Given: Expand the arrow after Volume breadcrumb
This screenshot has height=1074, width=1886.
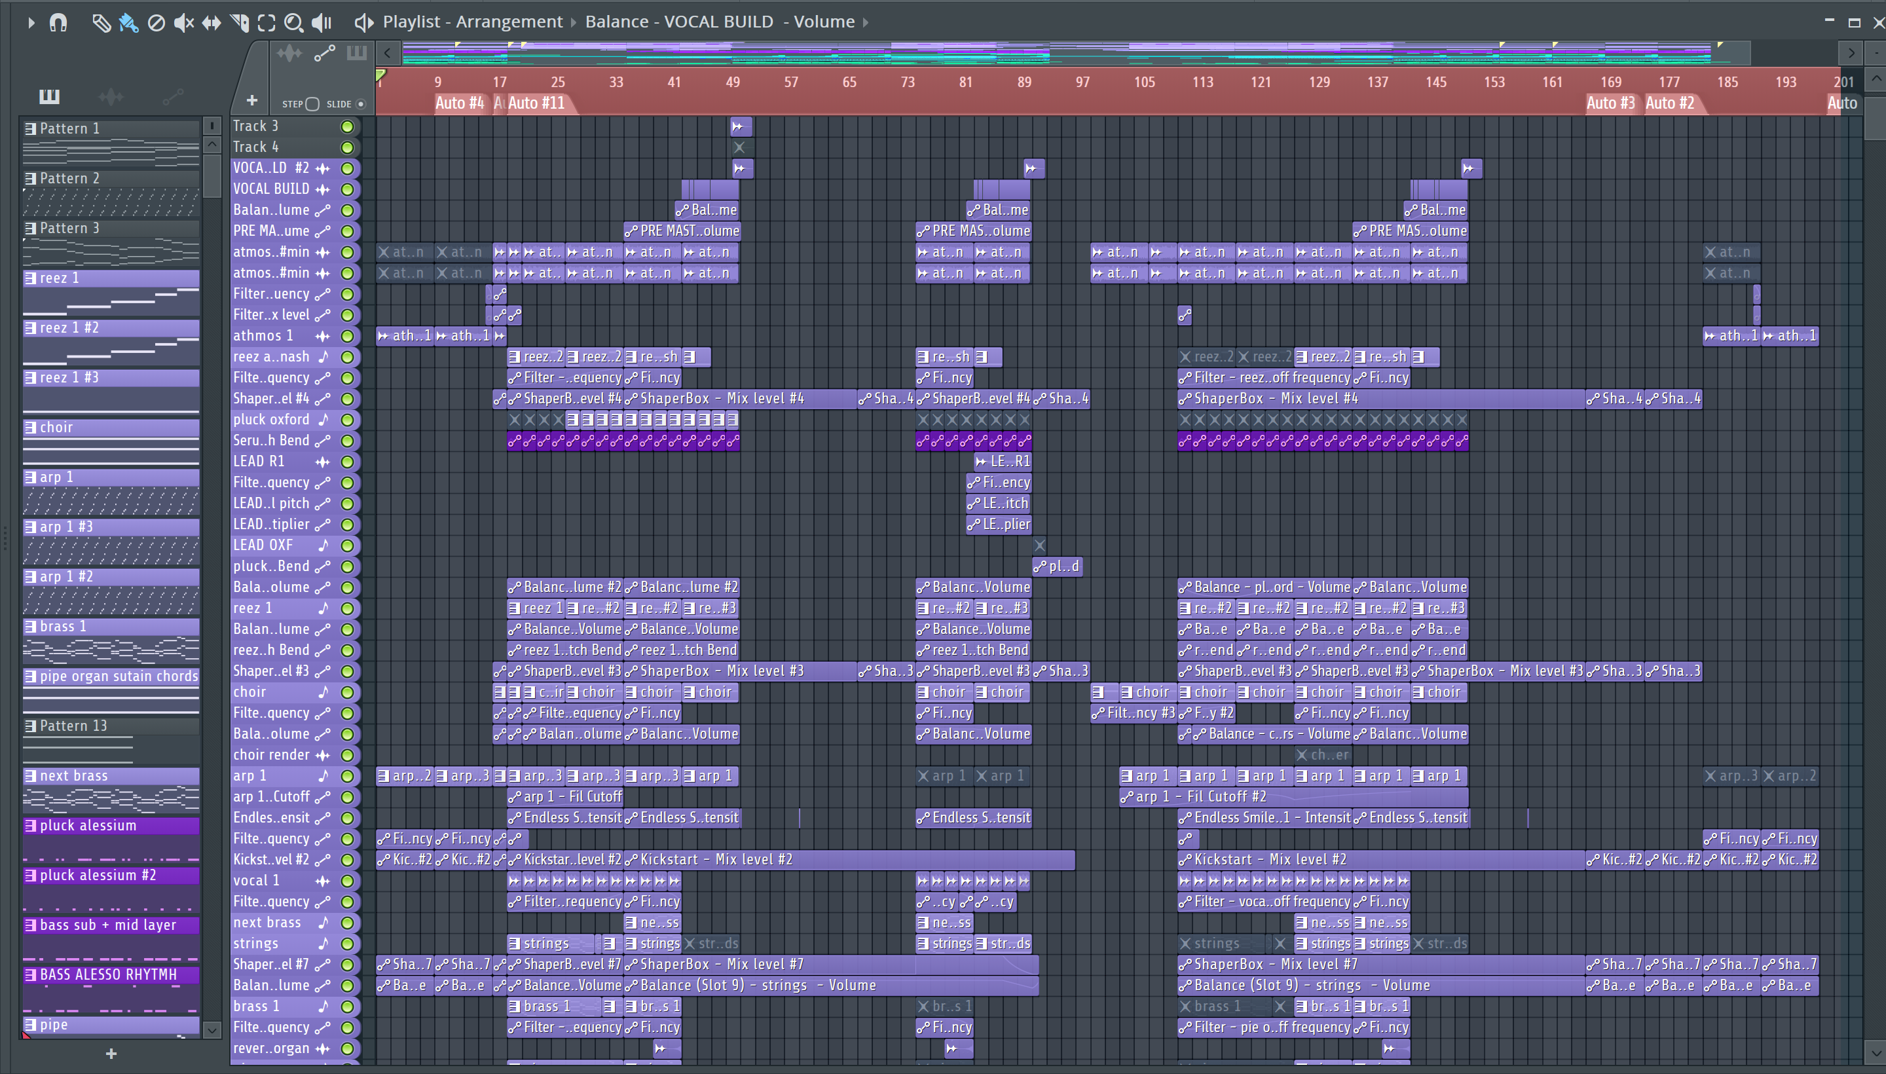Looking at the screenshot, I should pos(865,22).
